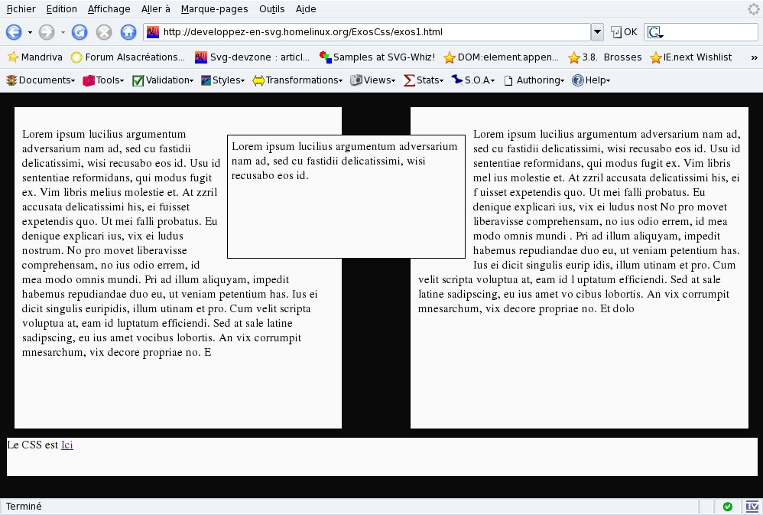Image resolution: width=763 pixels, height=515 pixels.
Task: Reload the current page
Action: click(x=80, y=32)
